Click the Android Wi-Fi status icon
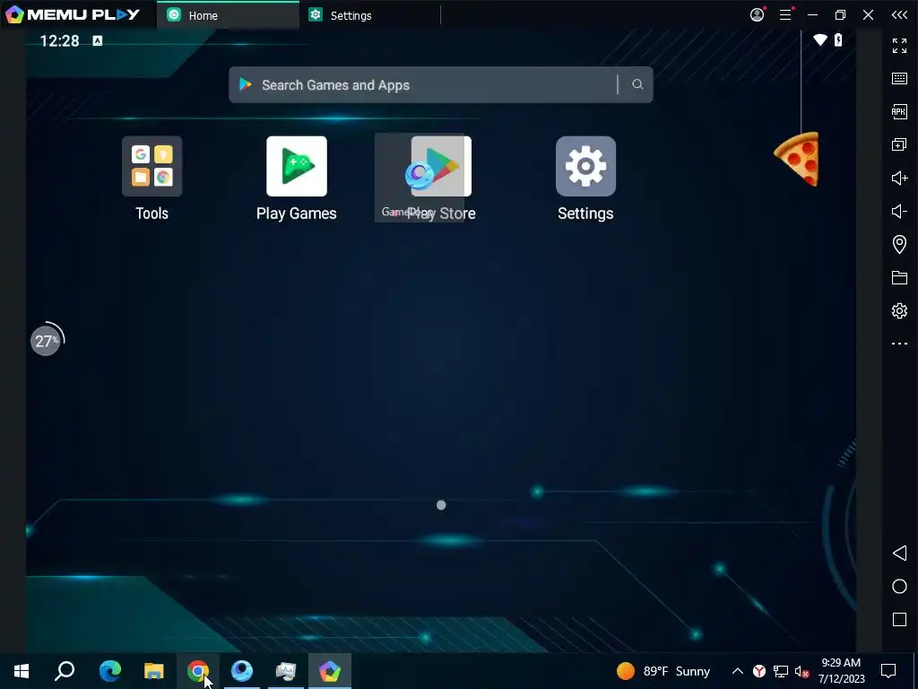The width and height of the screenshot is (918, 689). click(x=820, y=39)
